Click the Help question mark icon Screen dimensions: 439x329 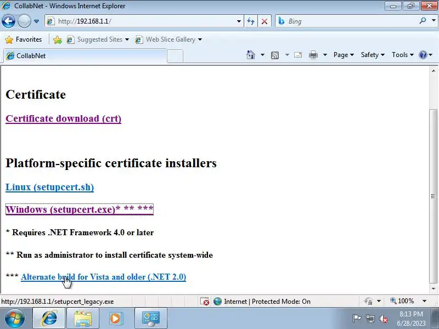pyautogui.click(x=423, y=55)
